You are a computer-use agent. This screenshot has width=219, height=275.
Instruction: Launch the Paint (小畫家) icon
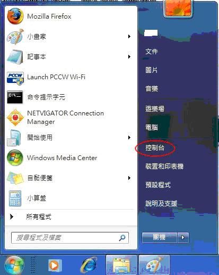click(15, 37)
